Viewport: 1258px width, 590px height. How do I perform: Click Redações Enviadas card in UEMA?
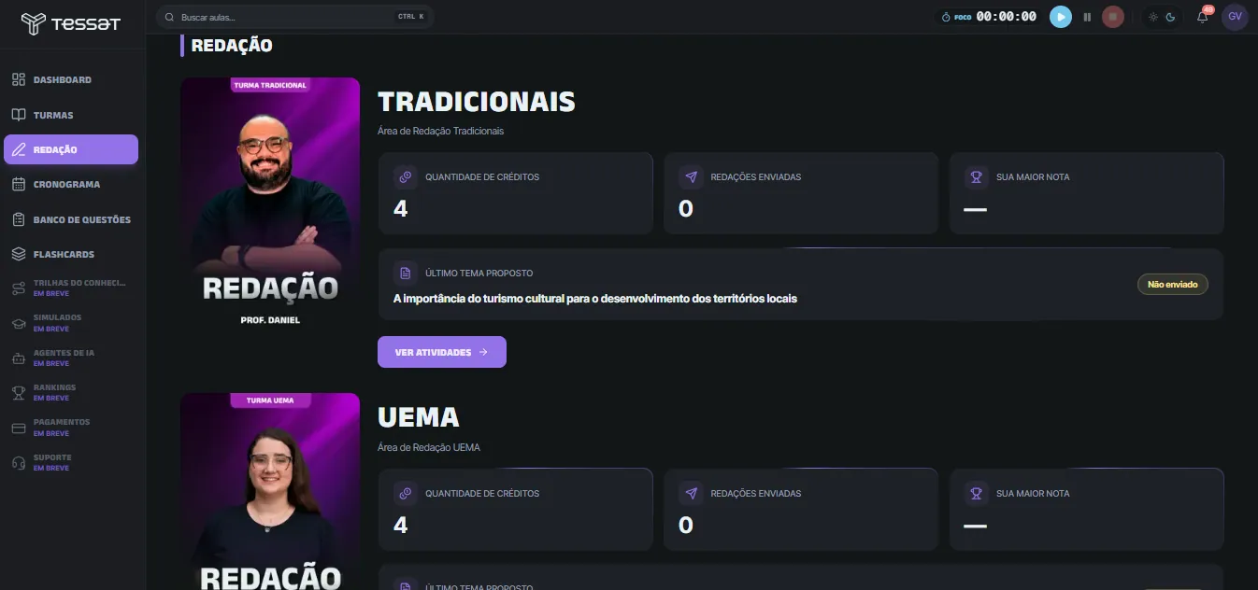click(x=801, y=509)
